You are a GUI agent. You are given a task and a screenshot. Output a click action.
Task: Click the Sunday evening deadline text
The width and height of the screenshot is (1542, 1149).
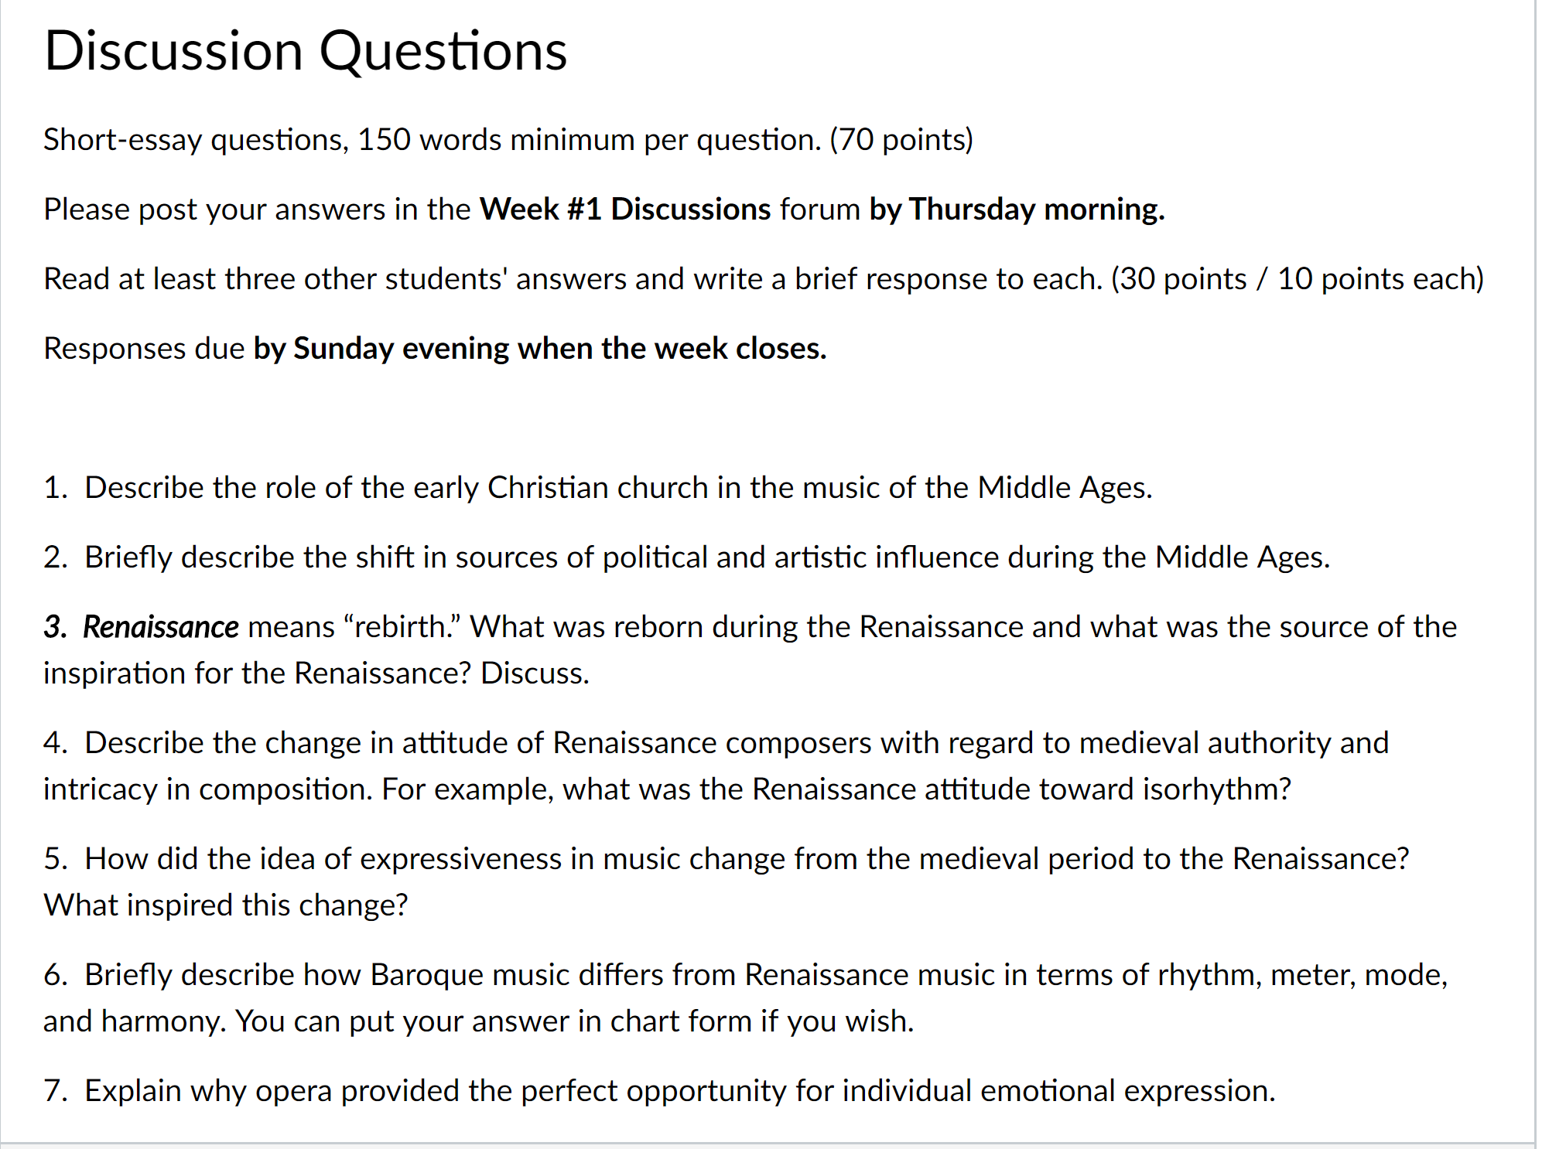coord(540,349)
